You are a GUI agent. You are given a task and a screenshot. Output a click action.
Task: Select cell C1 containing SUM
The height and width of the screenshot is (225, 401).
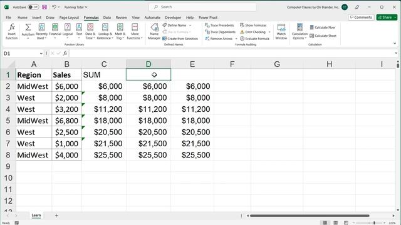104,74
